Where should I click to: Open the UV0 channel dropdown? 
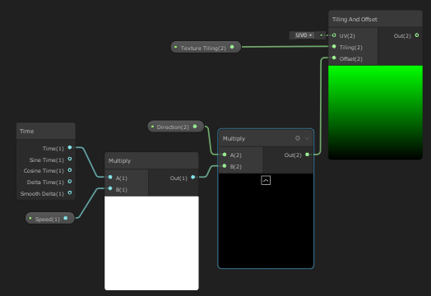[304, 35]
